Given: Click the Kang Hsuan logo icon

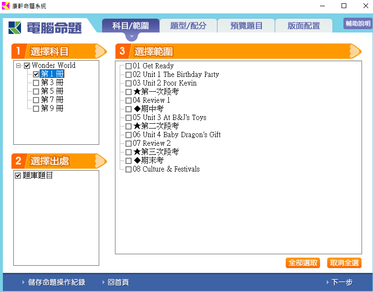Looking at the screenshot, I should 15,27.
